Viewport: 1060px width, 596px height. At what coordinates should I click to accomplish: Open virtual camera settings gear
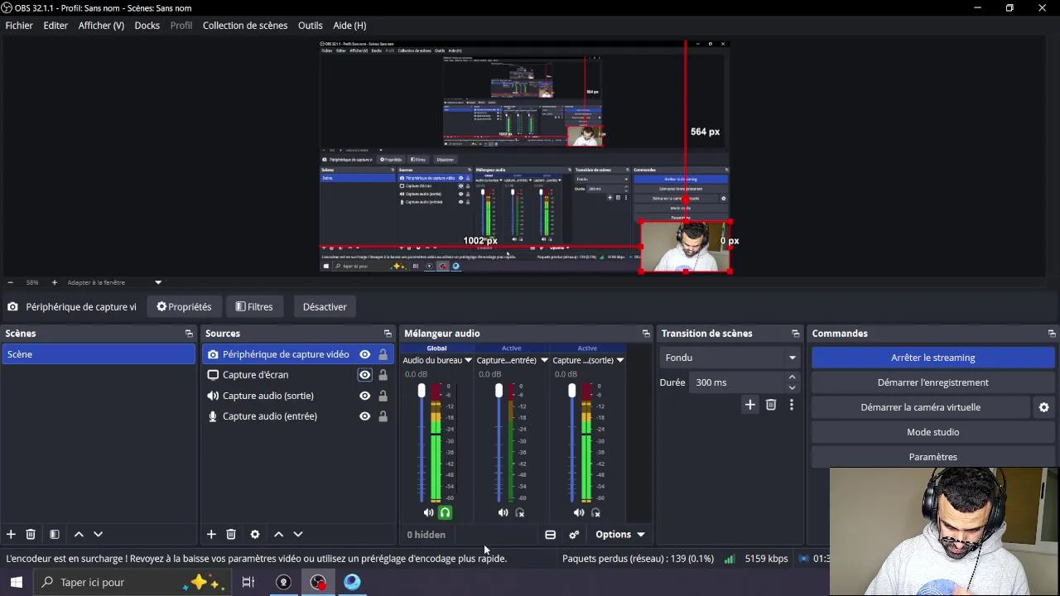(x=1043, y=407)
